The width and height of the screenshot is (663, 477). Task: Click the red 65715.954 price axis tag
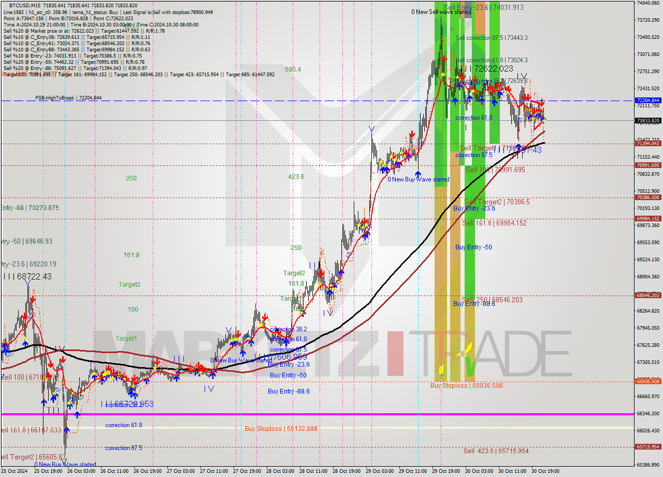click(647, 446)
